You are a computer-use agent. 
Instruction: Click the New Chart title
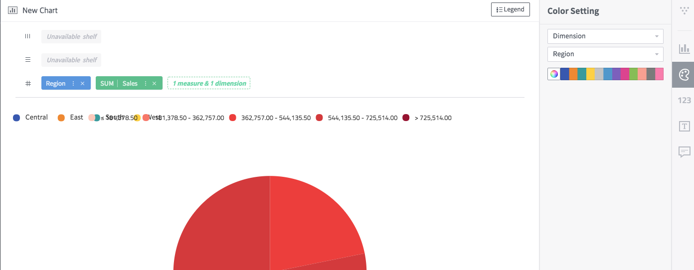(40, 10)
